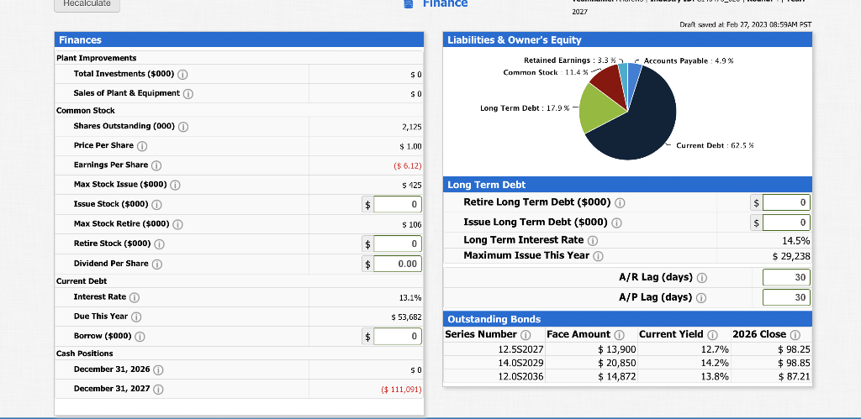The width and height of the screenshot is (861, 419).
Task: Click bond series 14.0S2029
Action: point(520,363)
